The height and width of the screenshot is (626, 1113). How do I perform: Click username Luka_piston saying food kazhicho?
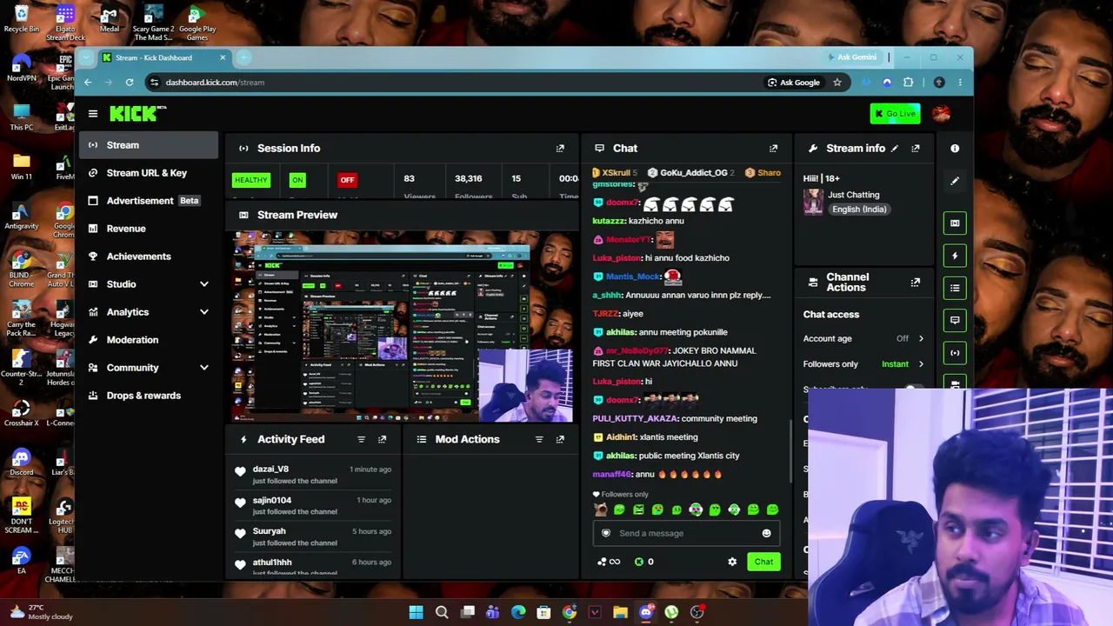pyautogui.click(x=616, y=258)
